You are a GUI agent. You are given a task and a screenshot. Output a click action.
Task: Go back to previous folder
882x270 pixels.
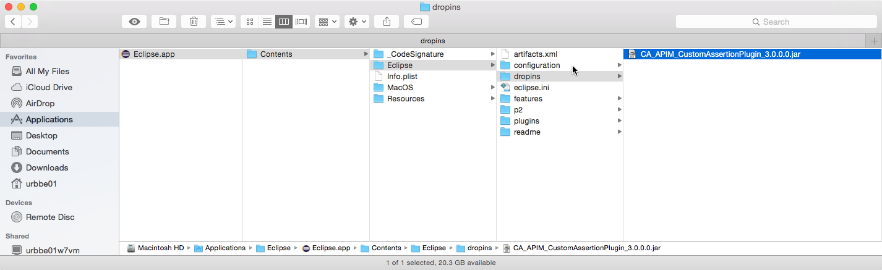pos(13,22)
